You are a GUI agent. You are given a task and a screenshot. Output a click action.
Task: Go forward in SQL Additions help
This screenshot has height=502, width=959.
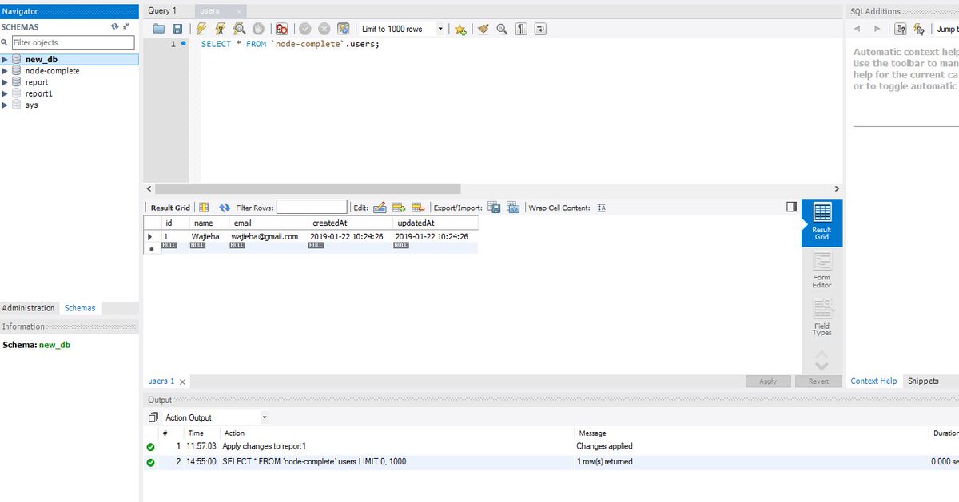(x=877, y=29)
